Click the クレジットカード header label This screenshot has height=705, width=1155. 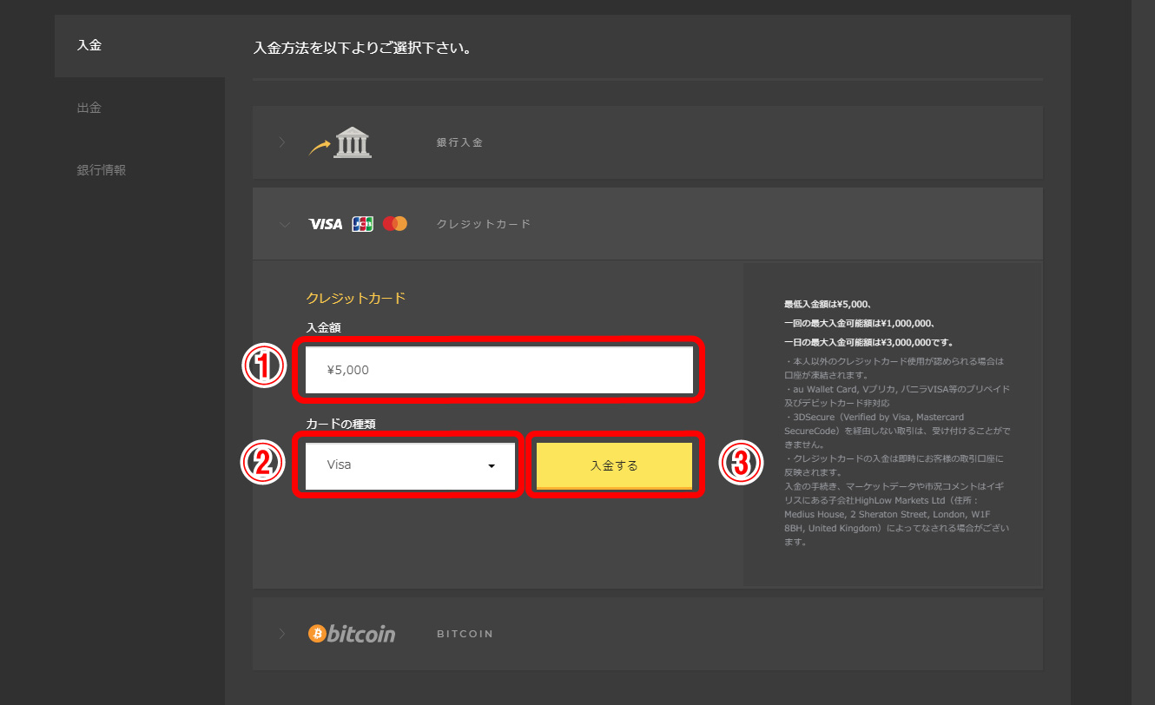pyautogui.click(x=483, y=224)
